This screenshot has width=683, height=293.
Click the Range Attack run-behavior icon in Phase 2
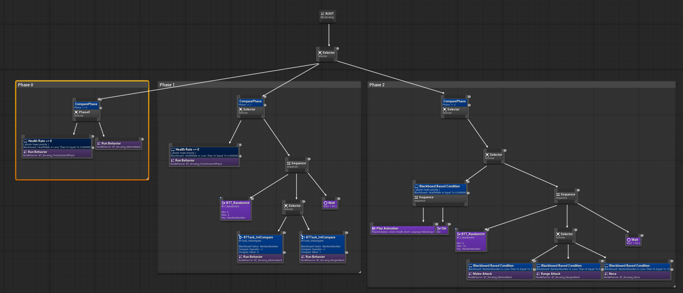pos(538,274)
